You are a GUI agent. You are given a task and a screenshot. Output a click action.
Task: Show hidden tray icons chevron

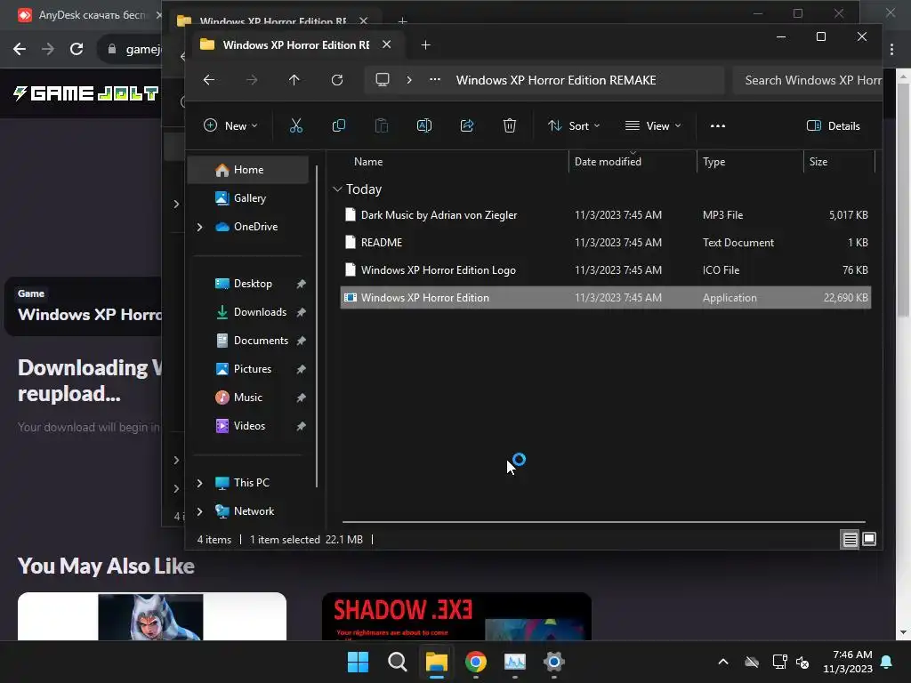pyautogui.click(x=723, y=662)
